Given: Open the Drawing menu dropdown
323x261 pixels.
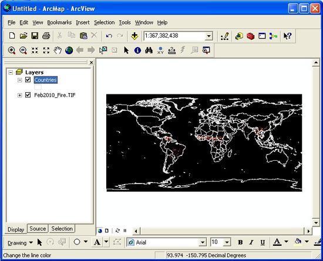Looking at the screenshot, I should [x=20, y=243].
